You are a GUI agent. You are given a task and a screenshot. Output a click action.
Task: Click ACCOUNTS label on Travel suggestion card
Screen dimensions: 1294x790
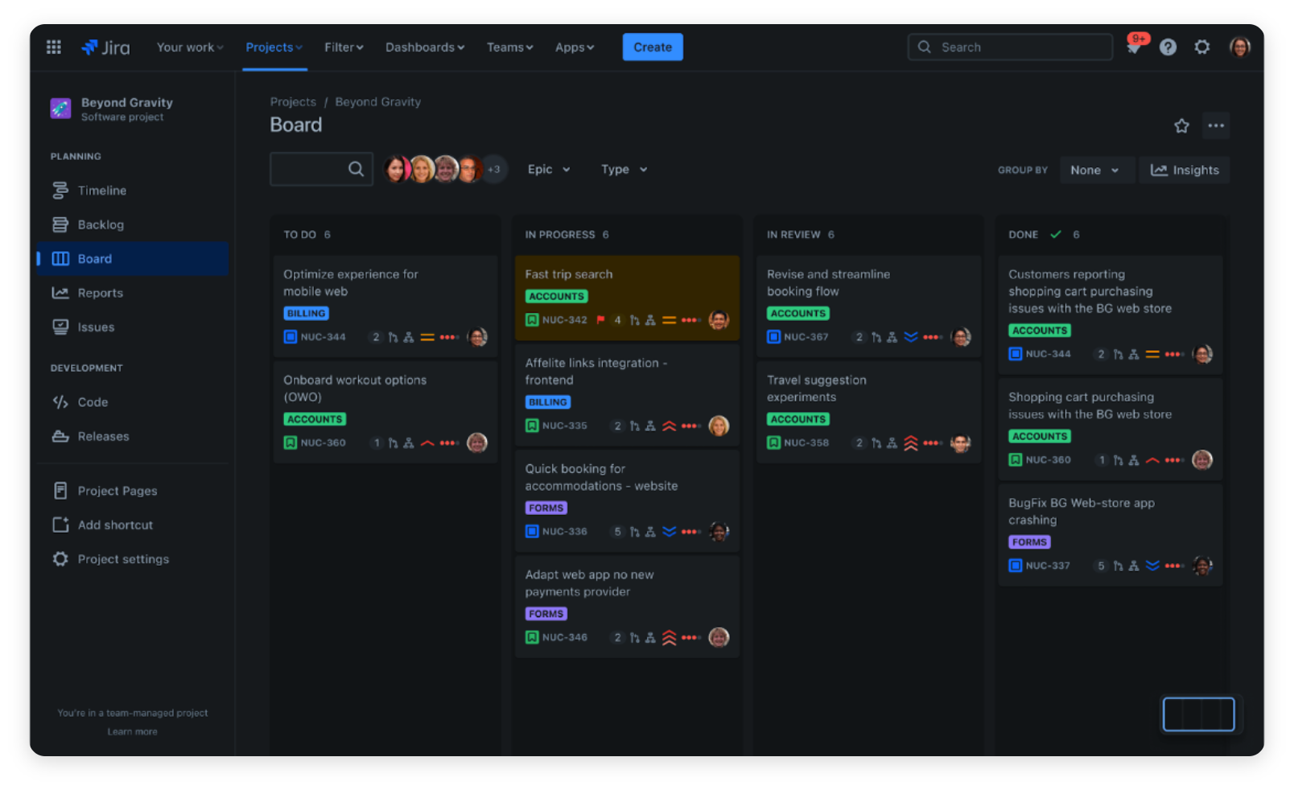pos(798,419)
